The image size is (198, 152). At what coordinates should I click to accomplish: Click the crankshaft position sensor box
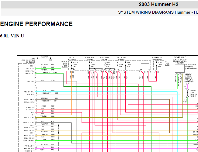179,68
